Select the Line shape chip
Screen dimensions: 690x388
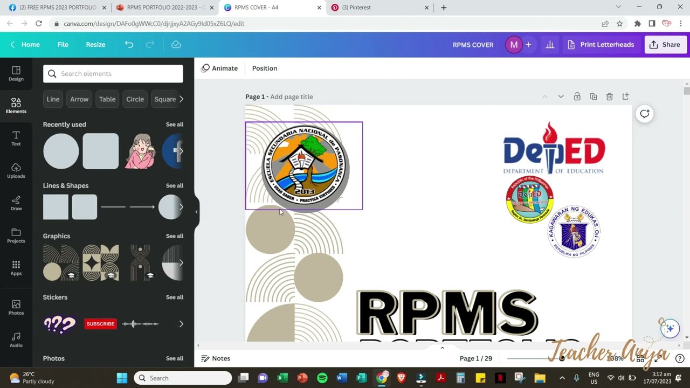(53, 99)
